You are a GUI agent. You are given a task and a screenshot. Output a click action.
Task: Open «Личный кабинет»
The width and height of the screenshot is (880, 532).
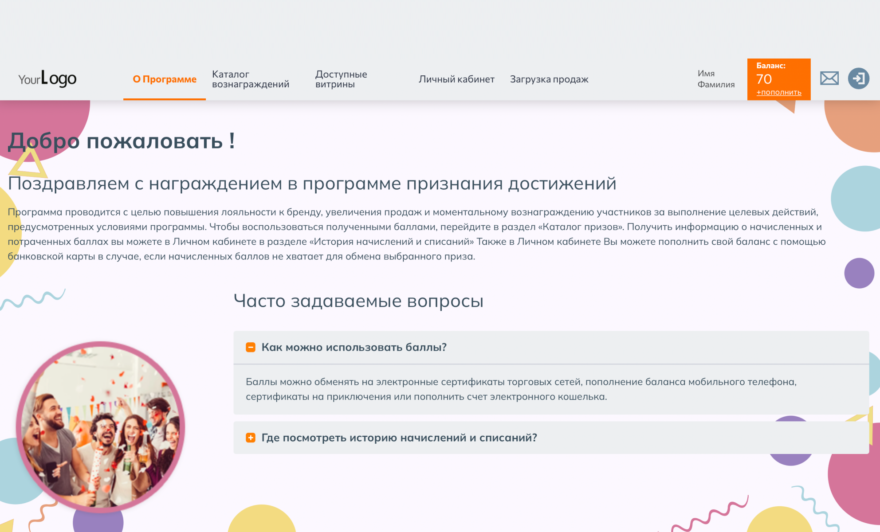(x=456, y=79)
